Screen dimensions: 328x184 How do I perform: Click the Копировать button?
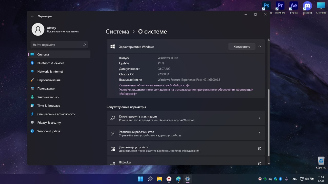tap(242, 47)
